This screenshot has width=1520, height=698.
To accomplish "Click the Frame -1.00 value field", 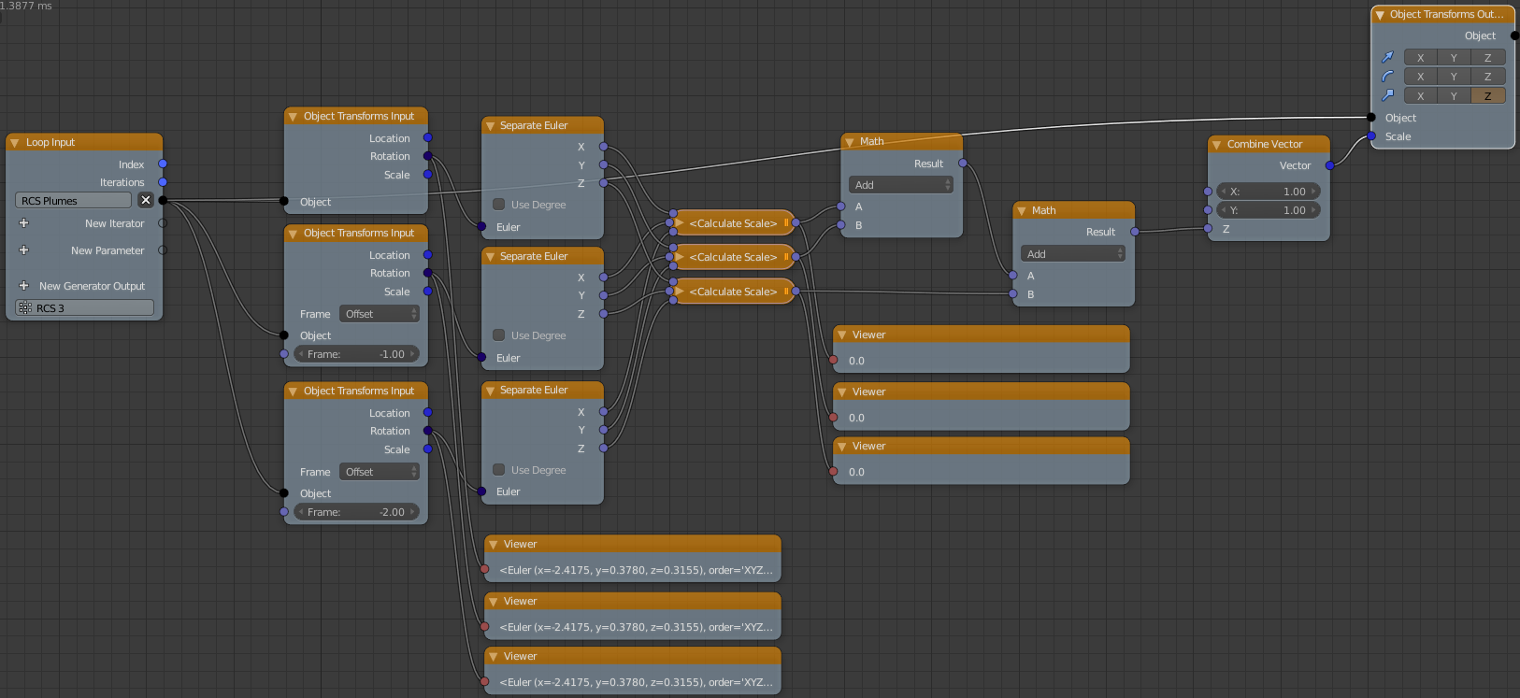I will click(356, 354).
